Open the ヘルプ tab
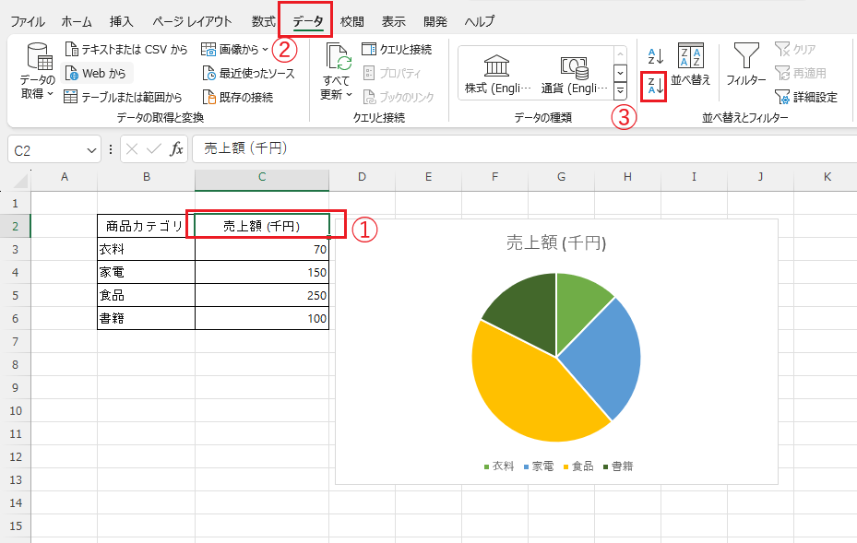Image resolution: width=857 pixels, height=543 pixels. [x=480, y=21]
